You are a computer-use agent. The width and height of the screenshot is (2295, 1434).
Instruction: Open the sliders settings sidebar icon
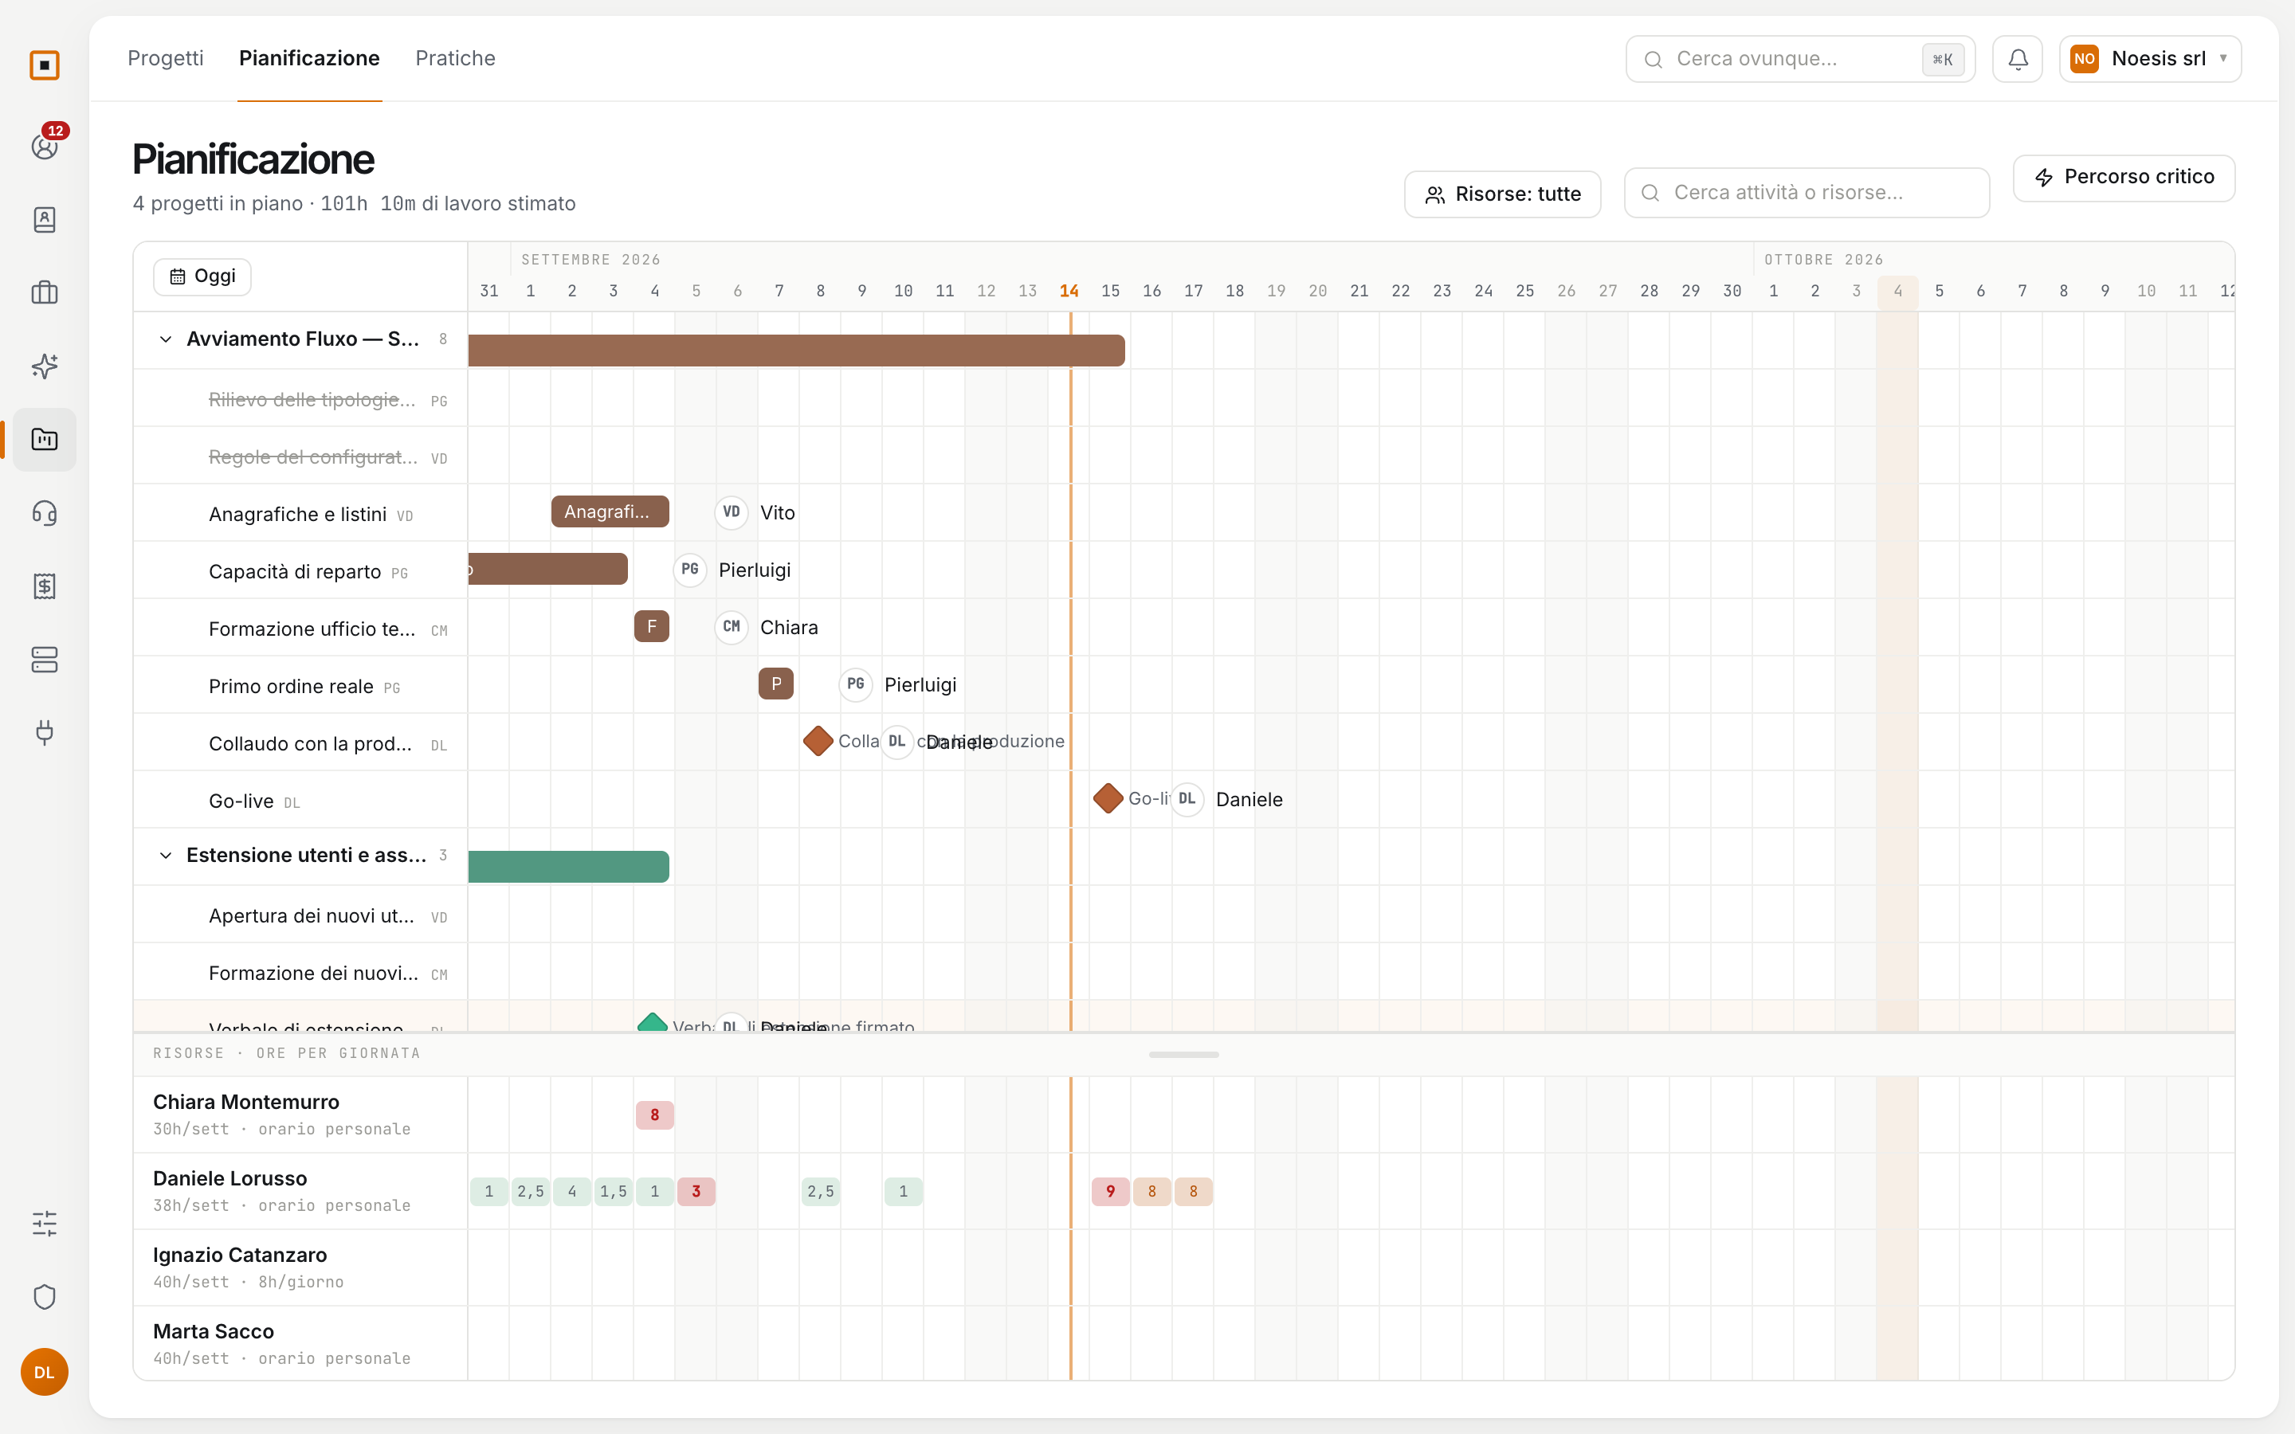45,1224
